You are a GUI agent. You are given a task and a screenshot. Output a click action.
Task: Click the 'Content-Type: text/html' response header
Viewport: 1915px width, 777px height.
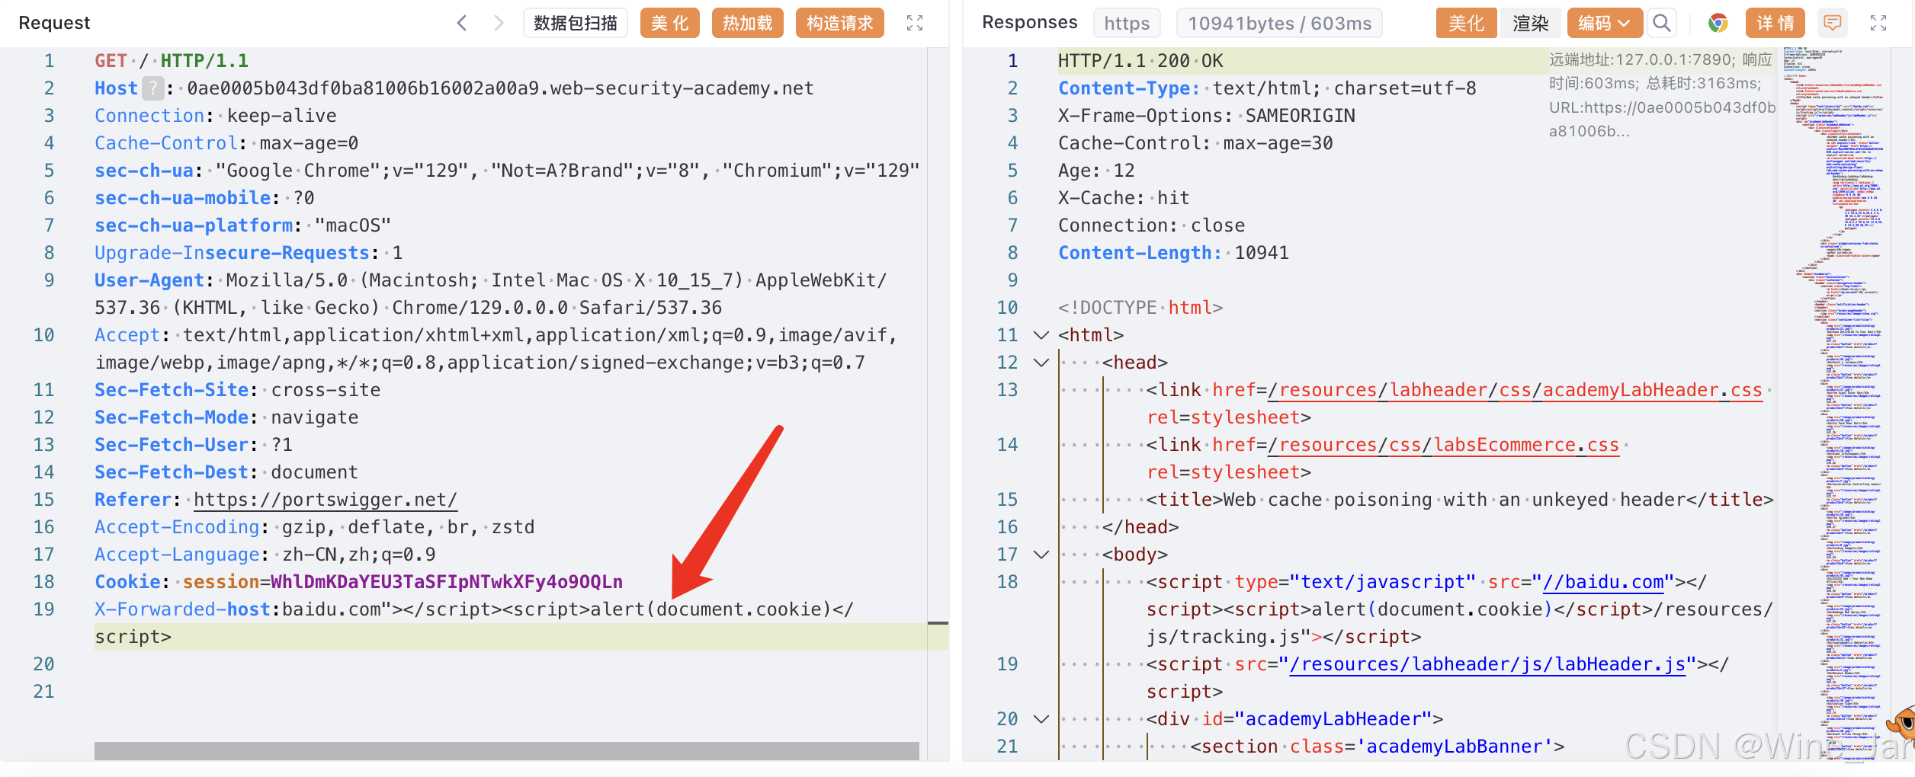(1267, 88)
